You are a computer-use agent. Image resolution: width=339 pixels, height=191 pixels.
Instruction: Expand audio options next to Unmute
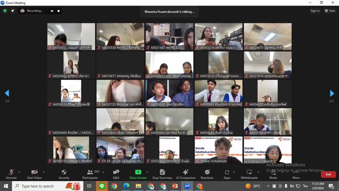19,172
